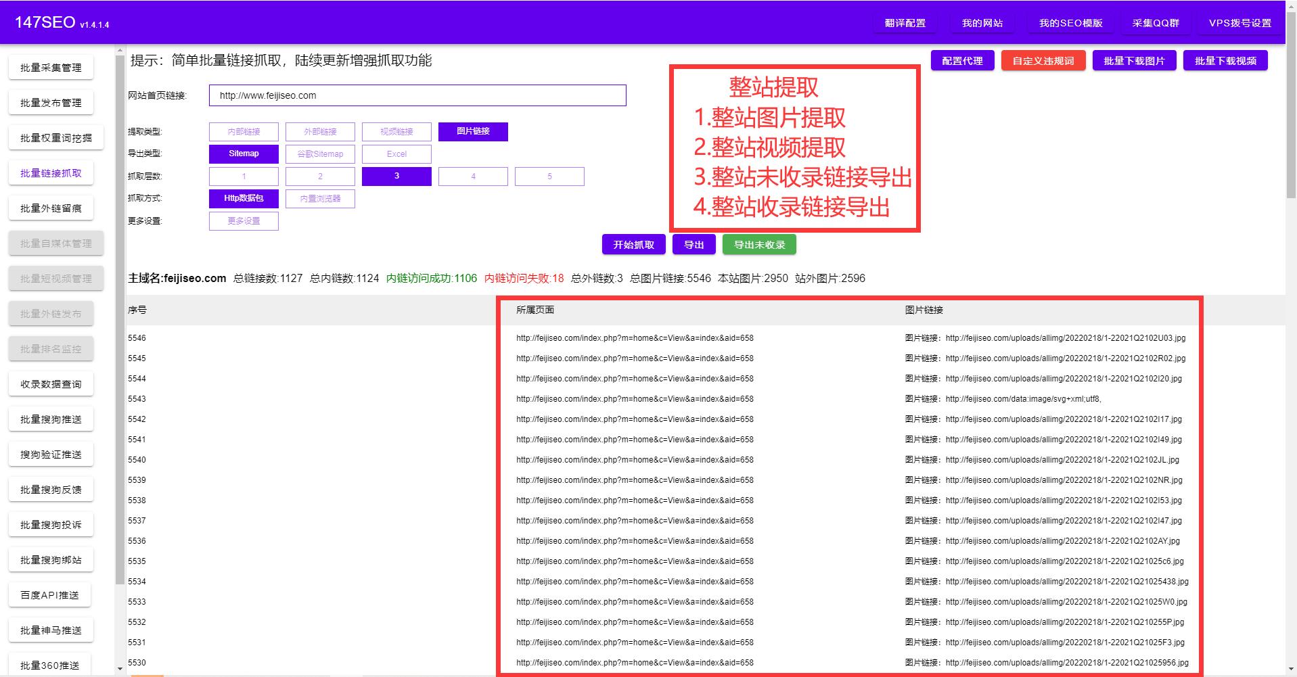
Task: Click 批量下载图片 to download images
Action: (1134, 60)
